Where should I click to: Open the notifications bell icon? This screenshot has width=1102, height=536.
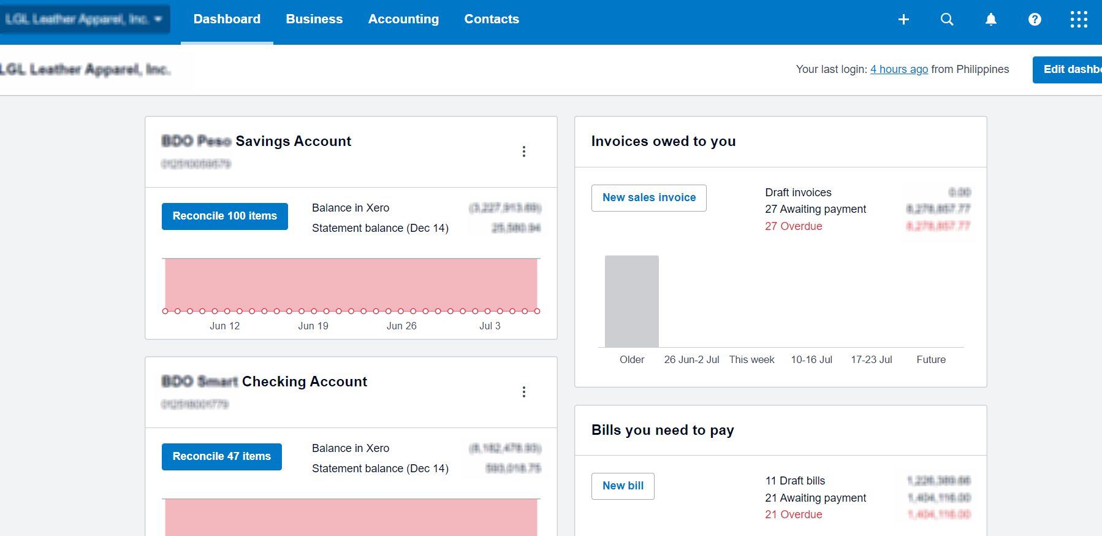click(x=991, y=20)
